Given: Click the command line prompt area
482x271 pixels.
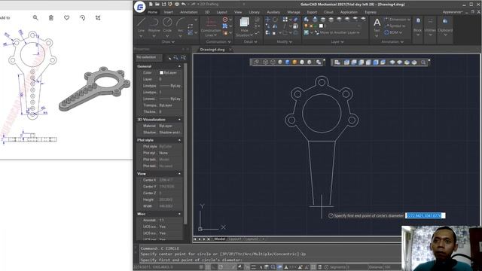Looking at the screenshot, I should point(270,260).
